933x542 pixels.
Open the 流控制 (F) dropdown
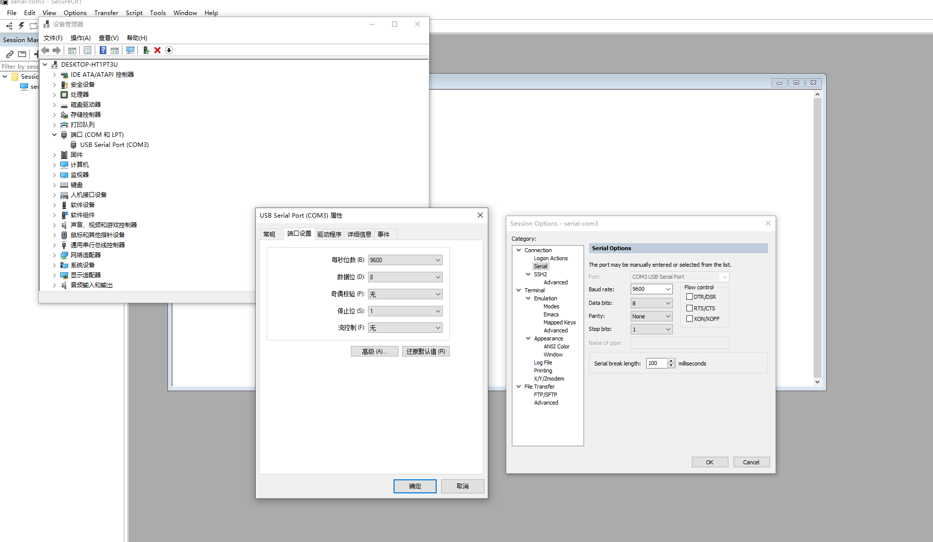[x=405, y=328]
